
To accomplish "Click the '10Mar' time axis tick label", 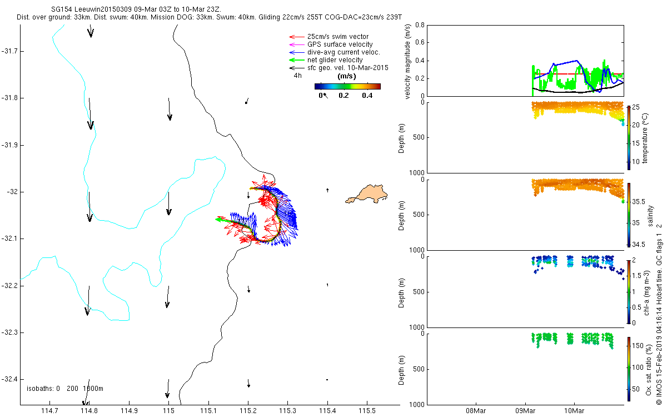I will [574, 411].
